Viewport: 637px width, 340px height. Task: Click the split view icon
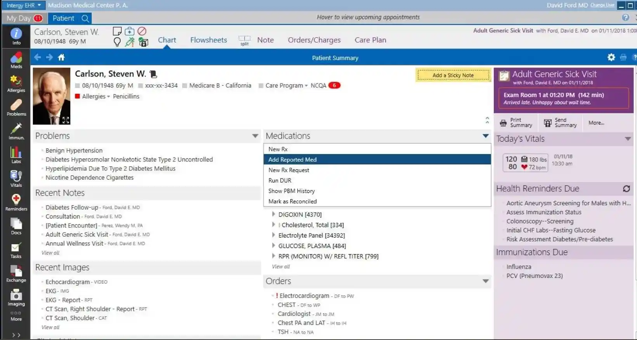(x=244, y=40)
